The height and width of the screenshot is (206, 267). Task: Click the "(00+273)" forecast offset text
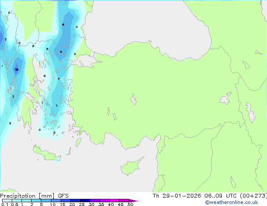pos(254,196)
